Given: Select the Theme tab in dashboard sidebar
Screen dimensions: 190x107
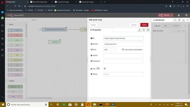Looking at the screenshot, I should click(x=176, y=26).
